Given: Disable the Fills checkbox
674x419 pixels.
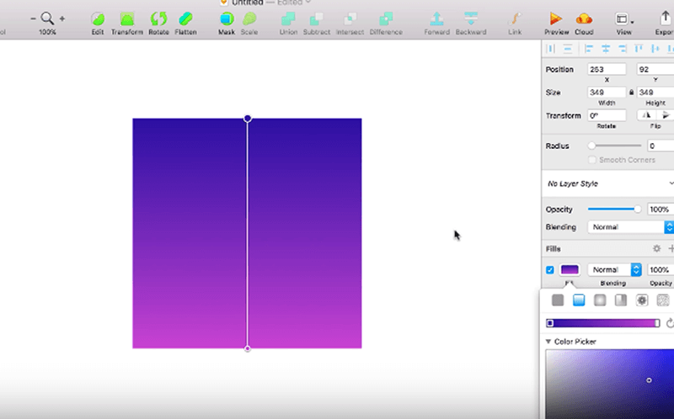Looking at the screenshot, I should coord(550,270).
